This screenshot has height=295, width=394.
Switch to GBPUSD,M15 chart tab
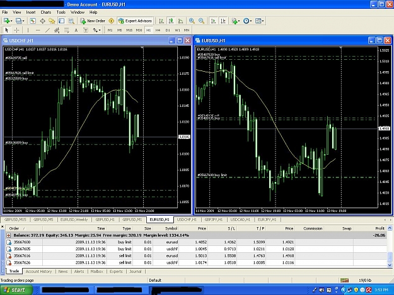[x=15, y=220]
